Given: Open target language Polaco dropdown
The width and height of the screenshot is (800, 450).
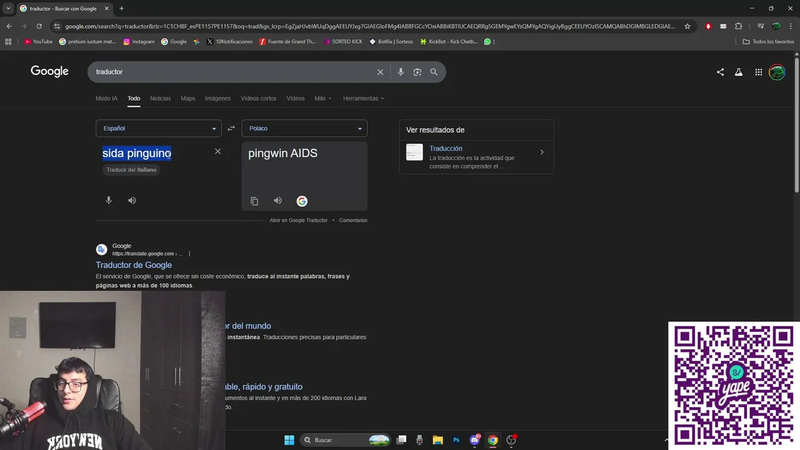Looking at the screenshot, I should pos(304,128).
